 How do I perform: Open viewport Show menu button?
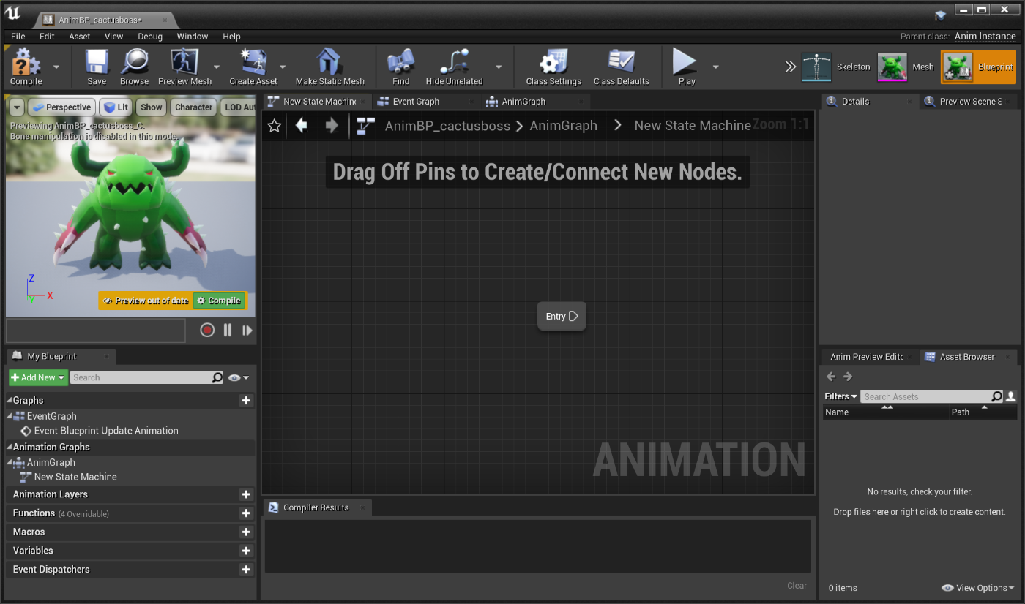152,107
